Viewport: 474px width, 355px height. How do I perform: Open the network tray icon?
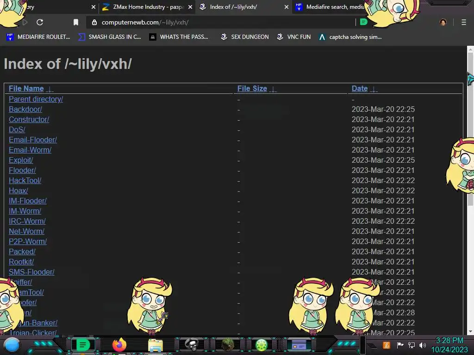pyautogui.click(x=412, y=345)
